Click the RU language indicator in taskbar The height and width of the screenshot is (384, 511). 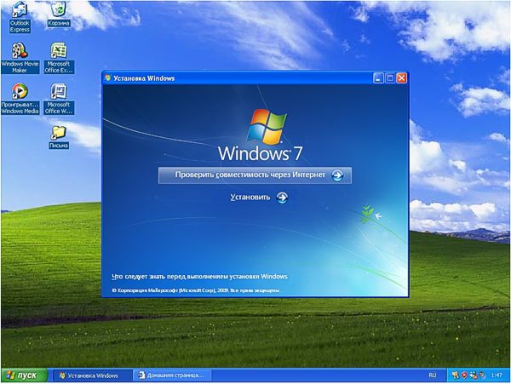pos(432,375)
